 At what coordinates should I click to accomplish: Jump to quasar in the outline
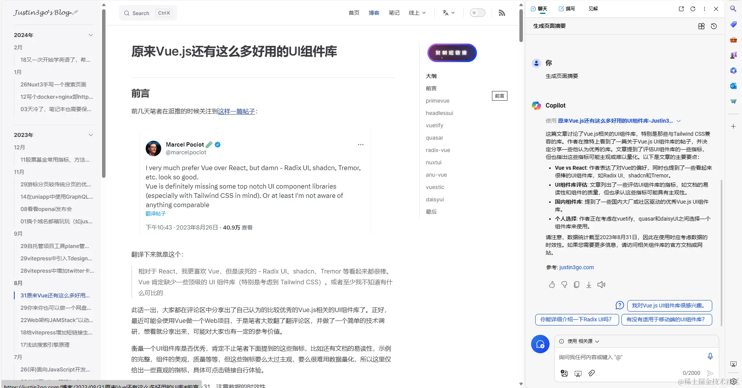click(434, 138)
